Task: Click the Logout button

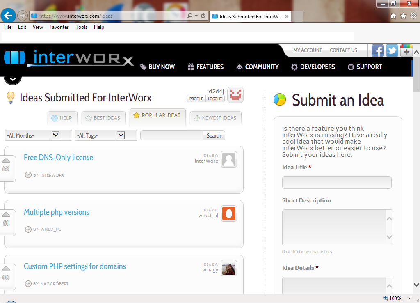Action: click(215, 99)
